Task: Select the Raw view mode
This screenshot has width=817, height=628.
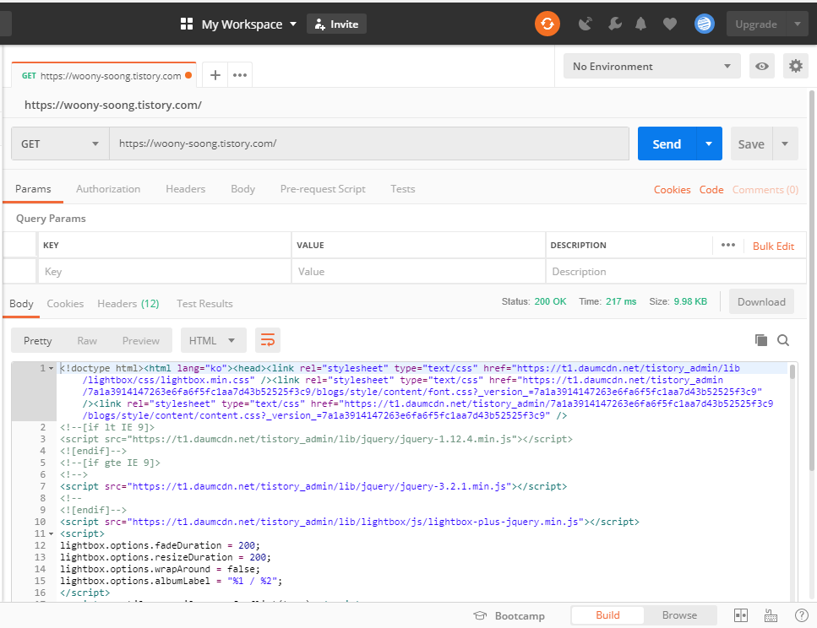Action: pyautogui.click(x=87, y=340)
